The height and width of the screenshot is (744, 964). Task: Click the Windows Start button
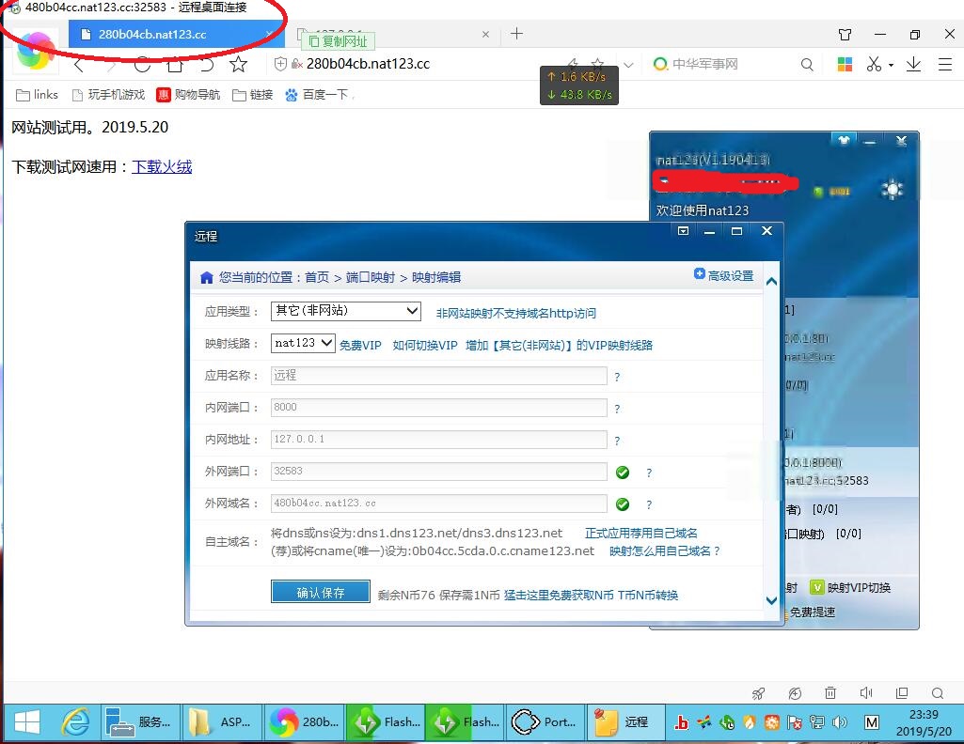26,721
